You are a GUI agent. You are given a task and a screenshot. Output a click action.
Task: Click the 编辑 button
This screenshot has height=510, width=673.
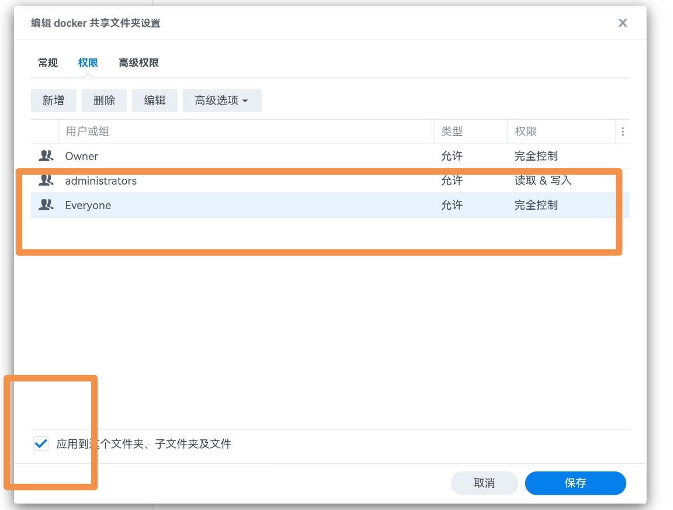155,100
